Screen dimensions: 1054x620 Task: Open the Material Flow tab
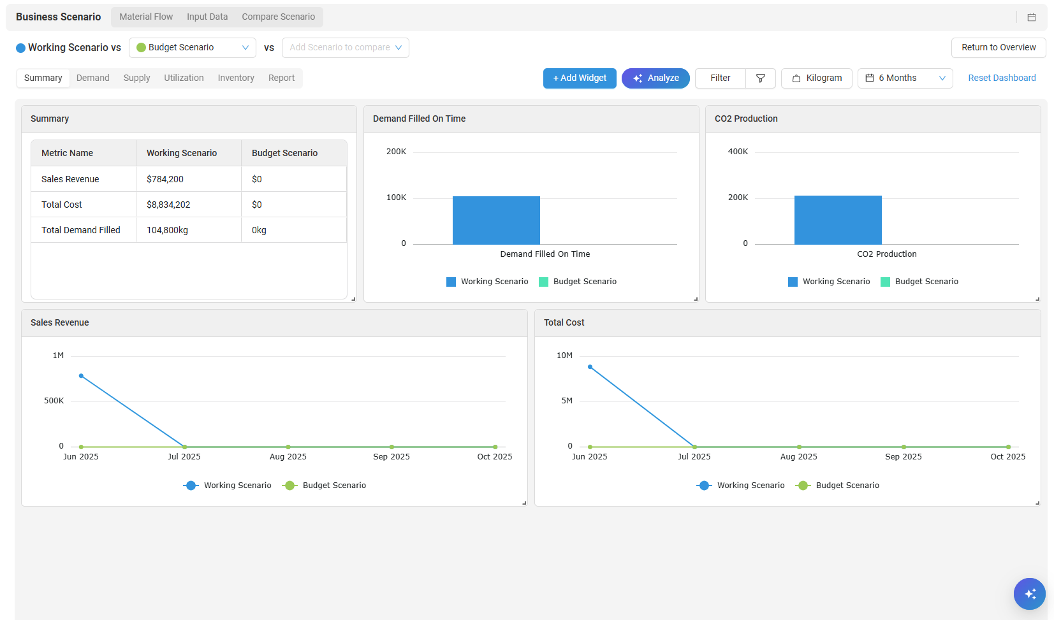point(146,17)
